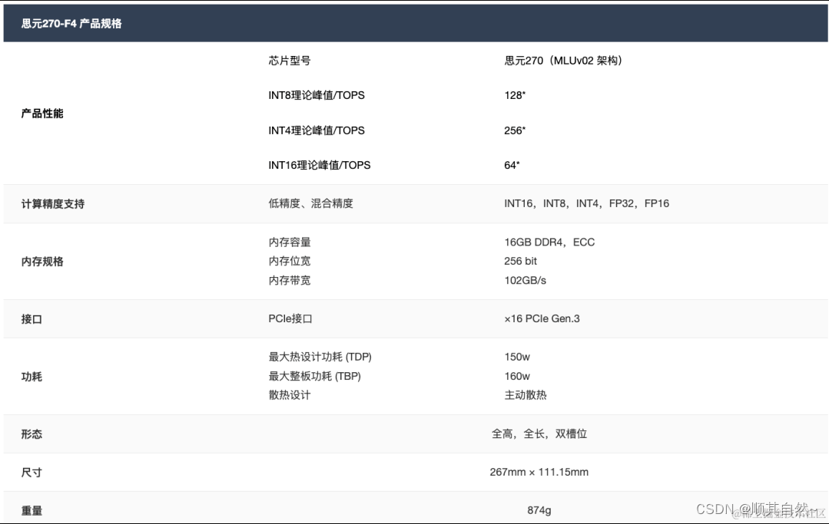Click the '重量' row label
This screenshot has width=829, height=524.
32,511
